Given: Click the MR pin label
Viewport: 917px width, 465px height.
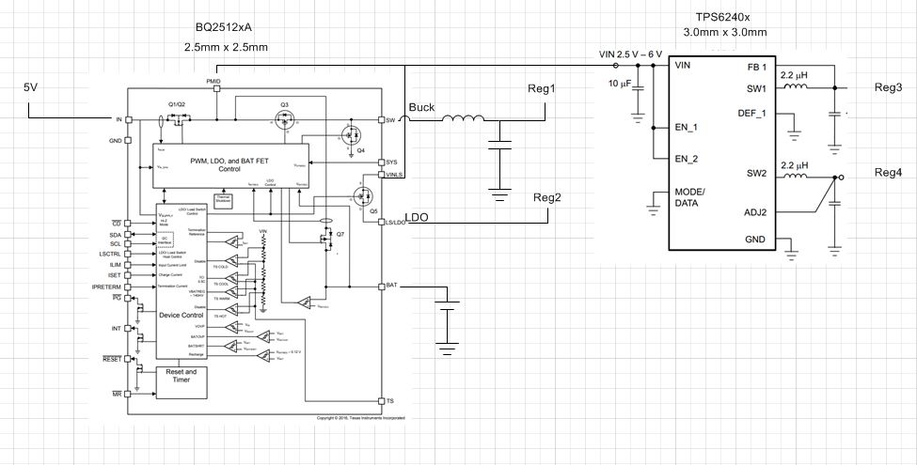Looking at the screenshot, I should 117,395.
